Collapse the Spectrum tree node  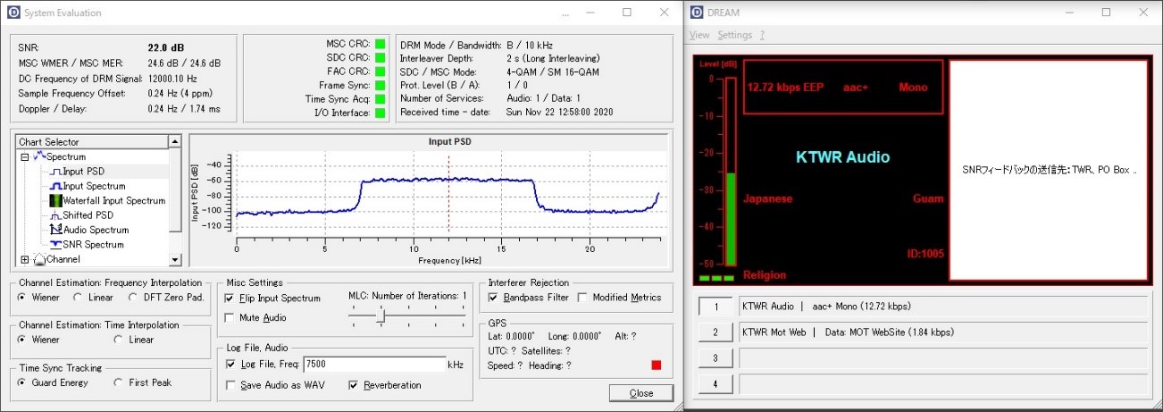point(25,156)
